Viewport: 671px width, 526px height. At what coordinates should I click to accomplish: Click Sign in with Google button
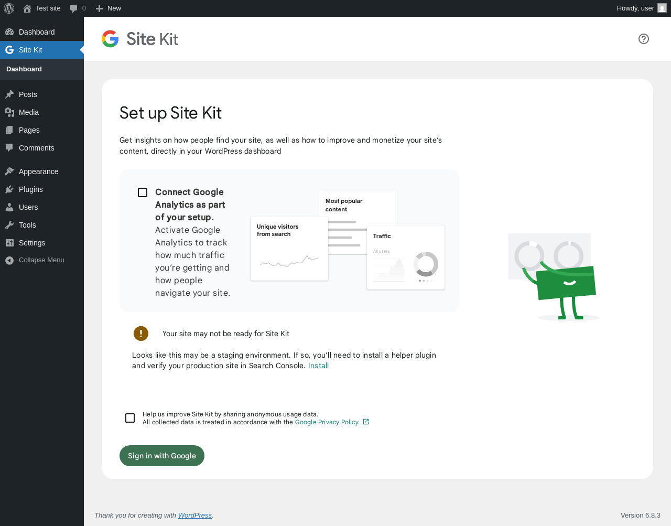(x=162, y=456)
